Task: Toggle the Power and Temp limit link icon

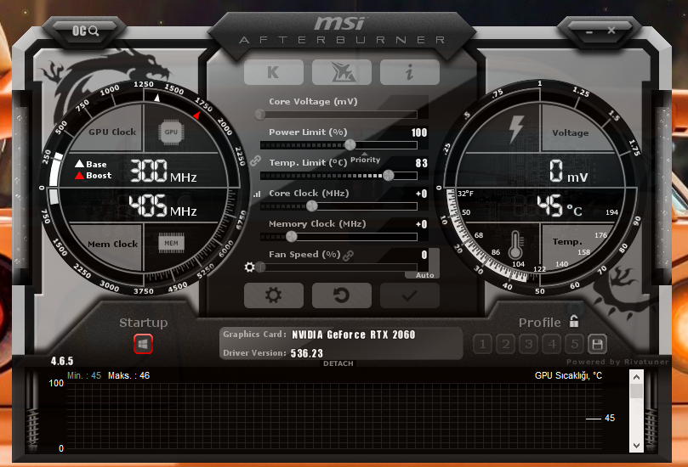Action: (255, 160)
